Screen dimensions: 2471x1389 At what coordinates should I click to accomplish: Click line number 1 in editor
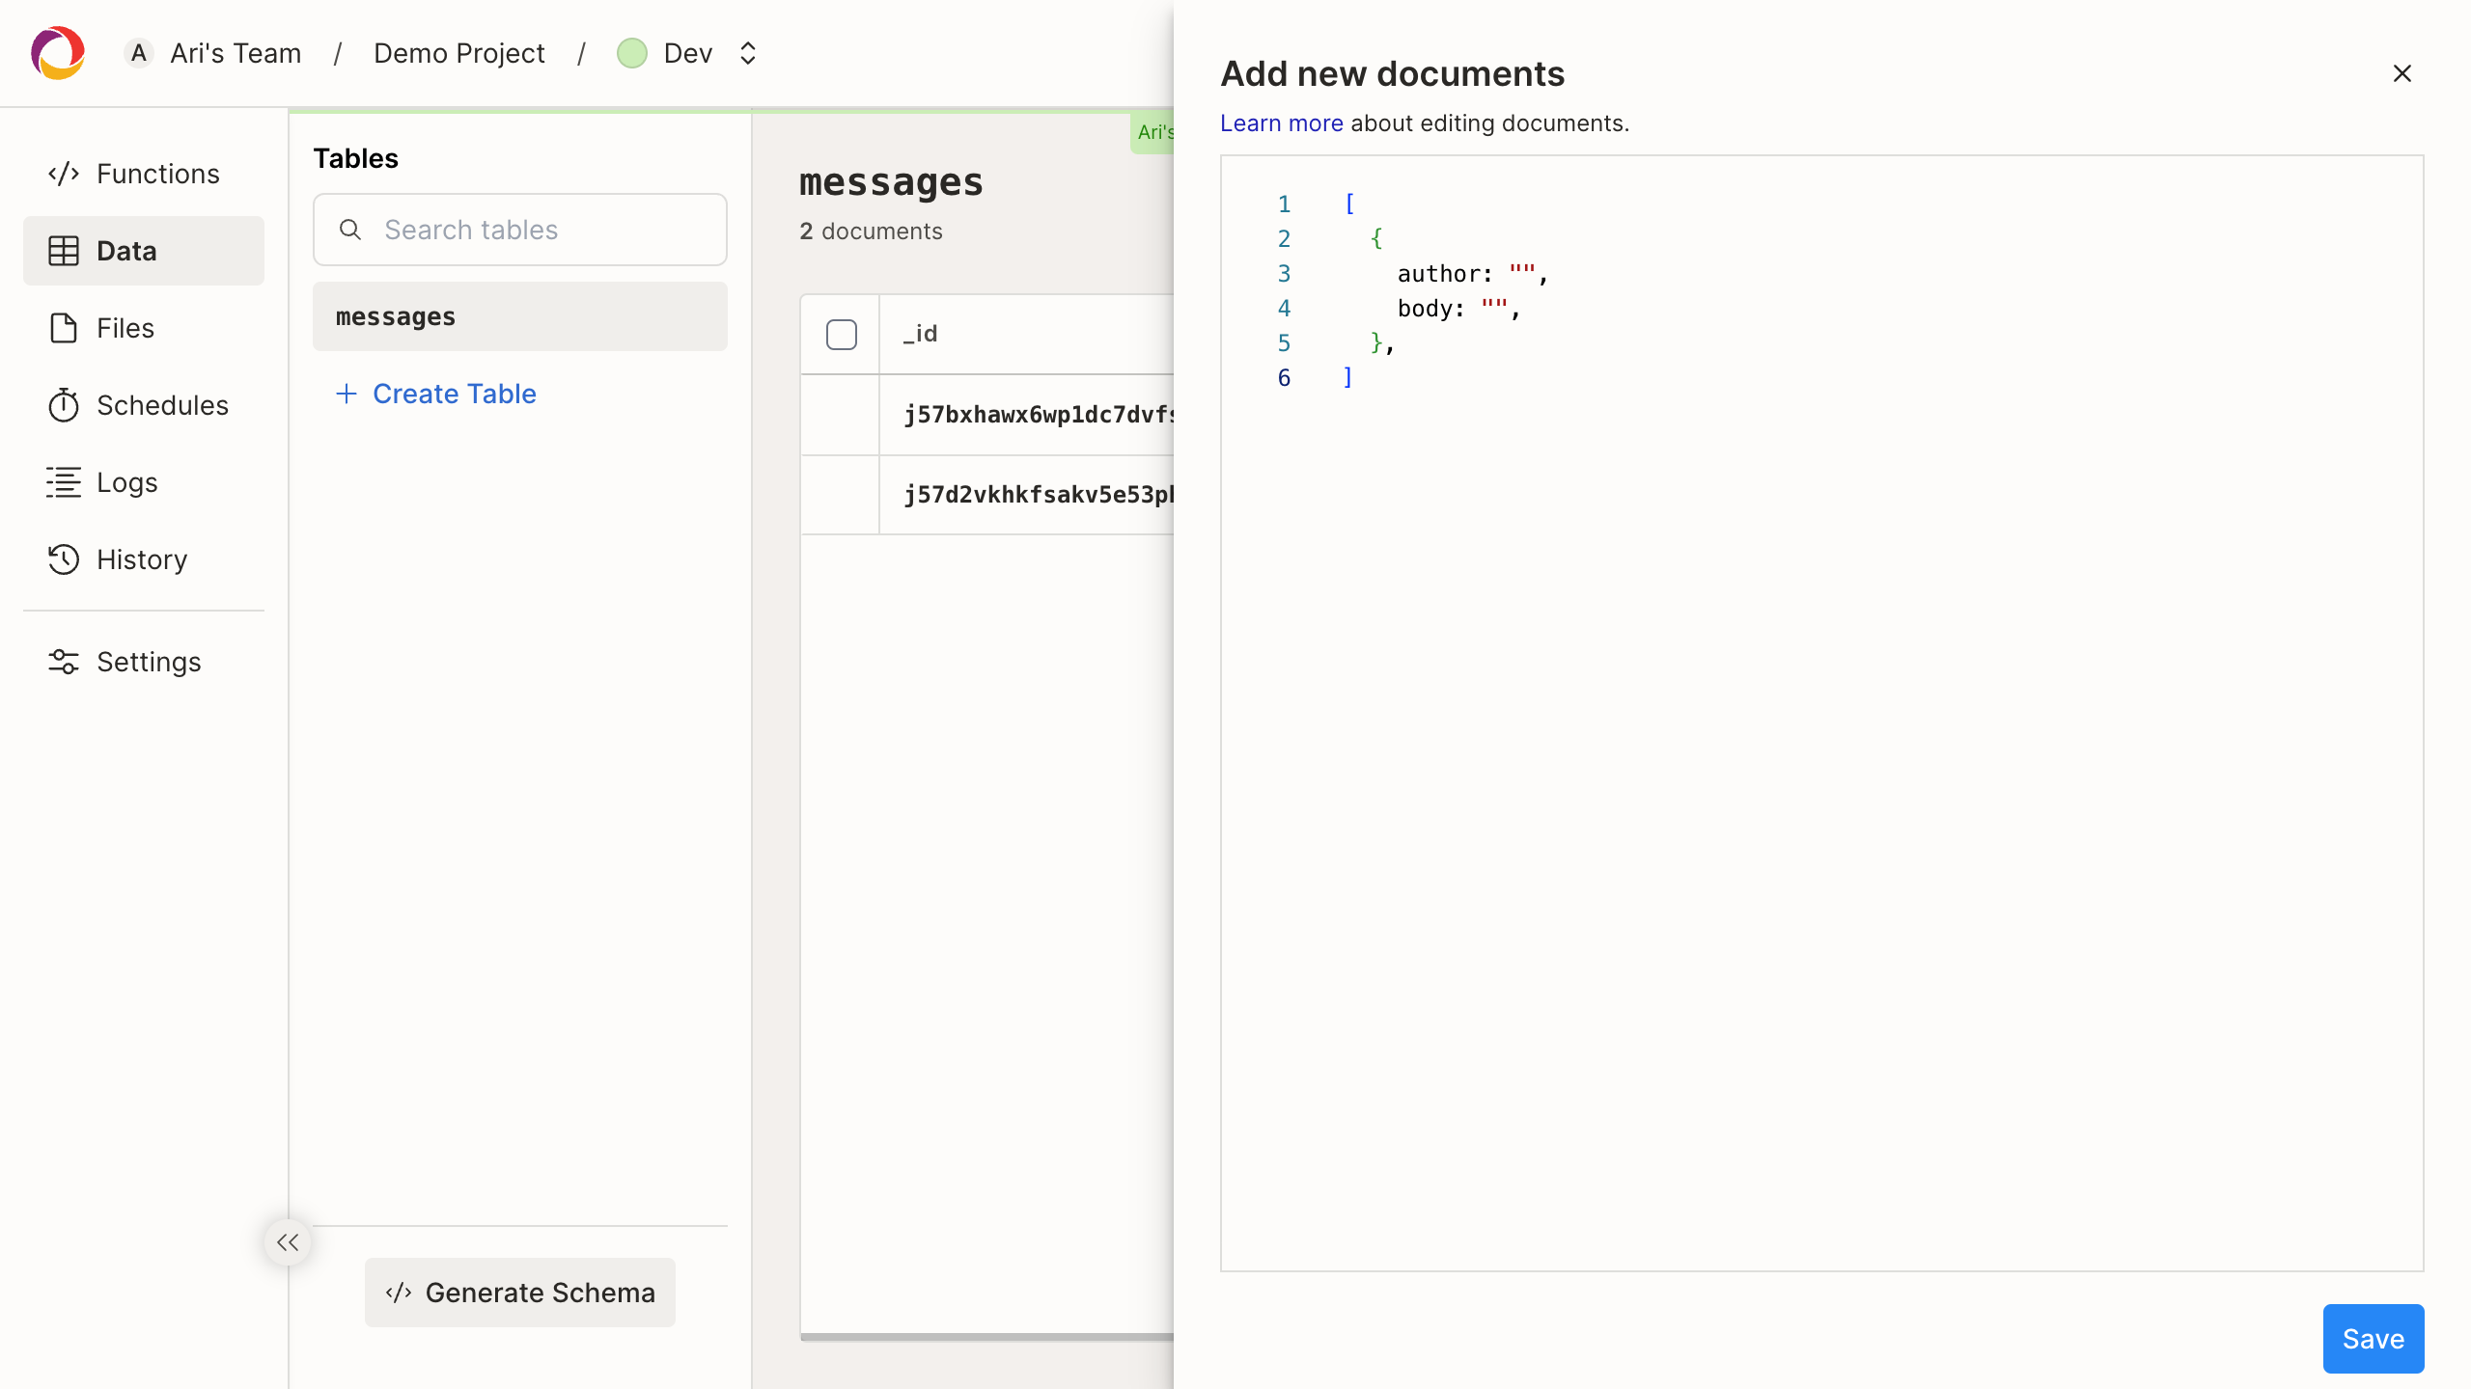1284,204
